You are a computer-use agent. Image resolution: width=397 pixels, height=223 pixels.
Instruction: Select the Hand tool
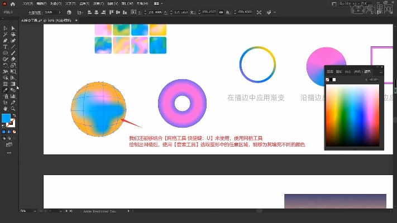pos(5,109)
